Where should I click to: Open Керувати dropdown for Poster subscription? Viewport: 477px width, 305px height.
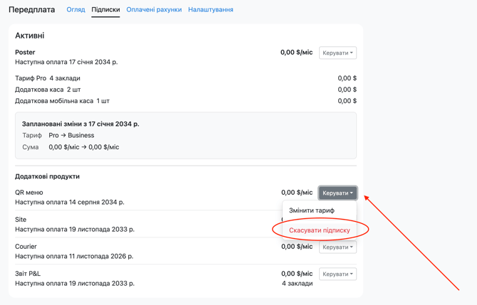click(337, 53)
